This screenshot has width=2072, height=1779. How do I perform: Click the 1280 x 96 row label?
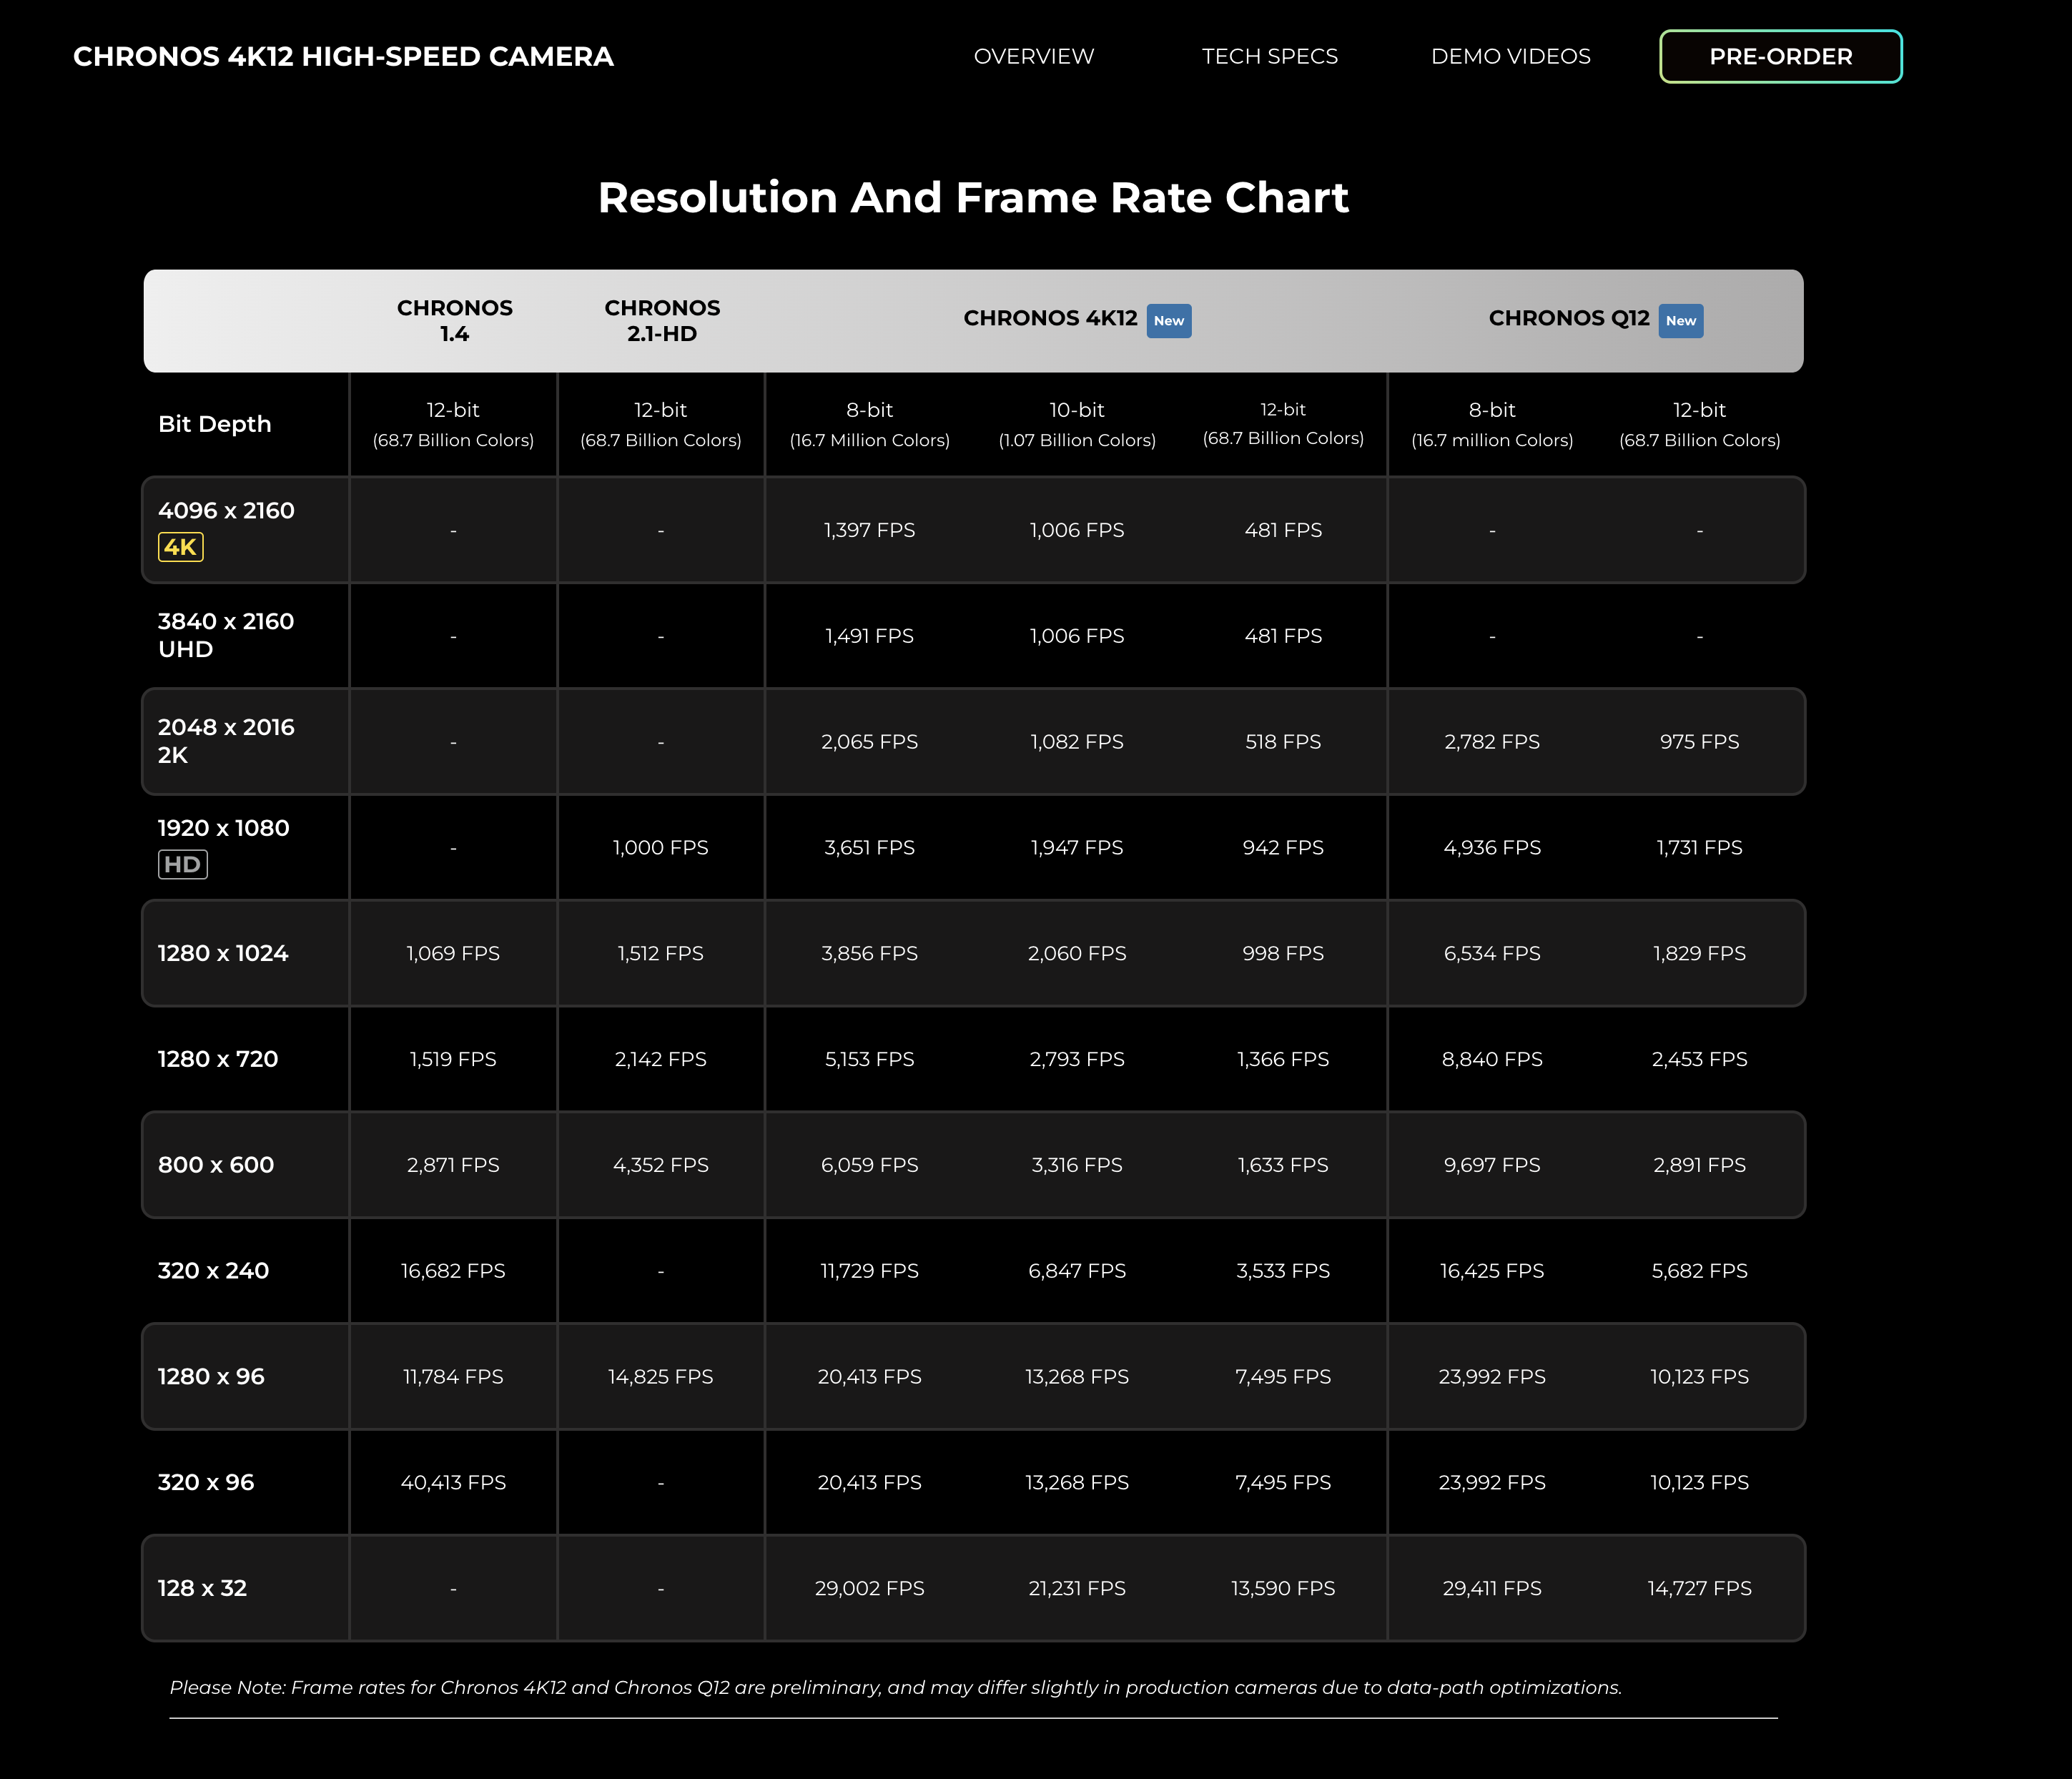pyautogui.click(x=211, y=1377)
